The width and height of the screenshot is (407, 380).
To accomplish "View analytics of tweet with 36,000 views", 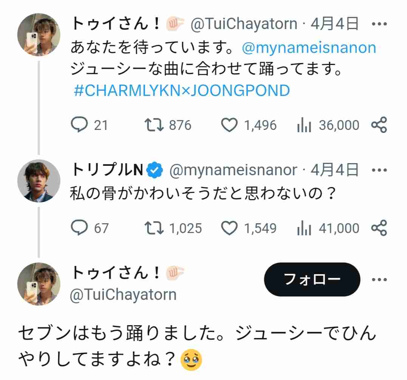I will 304,125.
